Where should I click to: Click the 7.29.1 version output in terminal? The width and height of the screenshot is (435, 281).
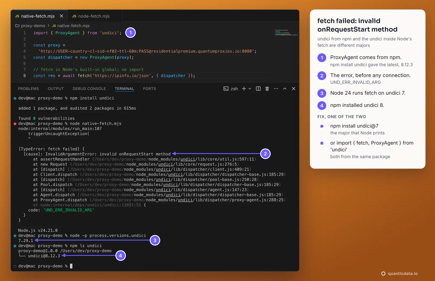(26, 241)
